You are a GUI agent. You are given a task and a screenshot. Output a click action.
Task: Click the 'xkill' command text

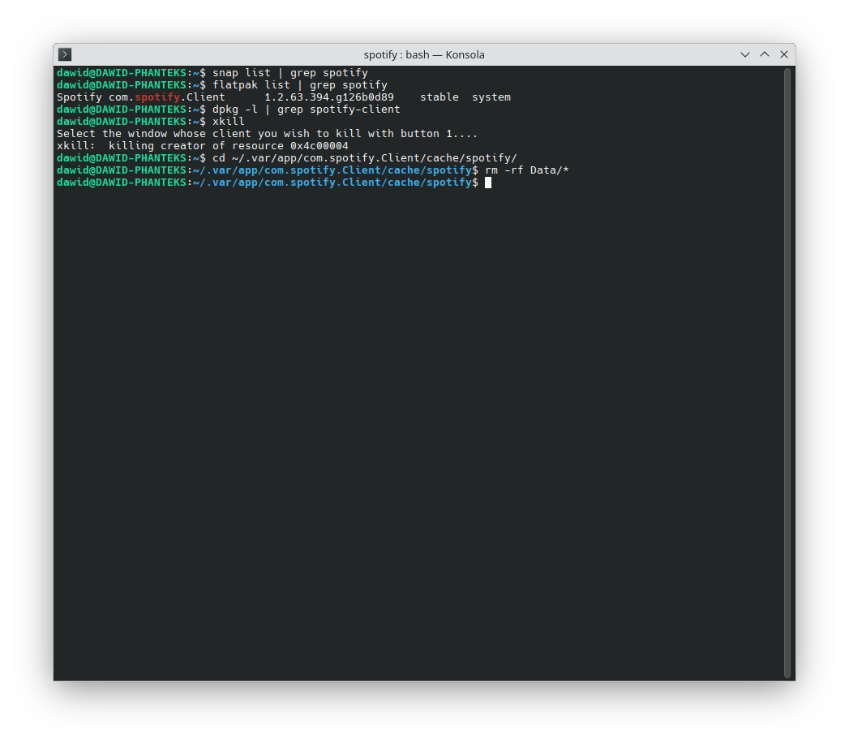(x=229, y=122)
